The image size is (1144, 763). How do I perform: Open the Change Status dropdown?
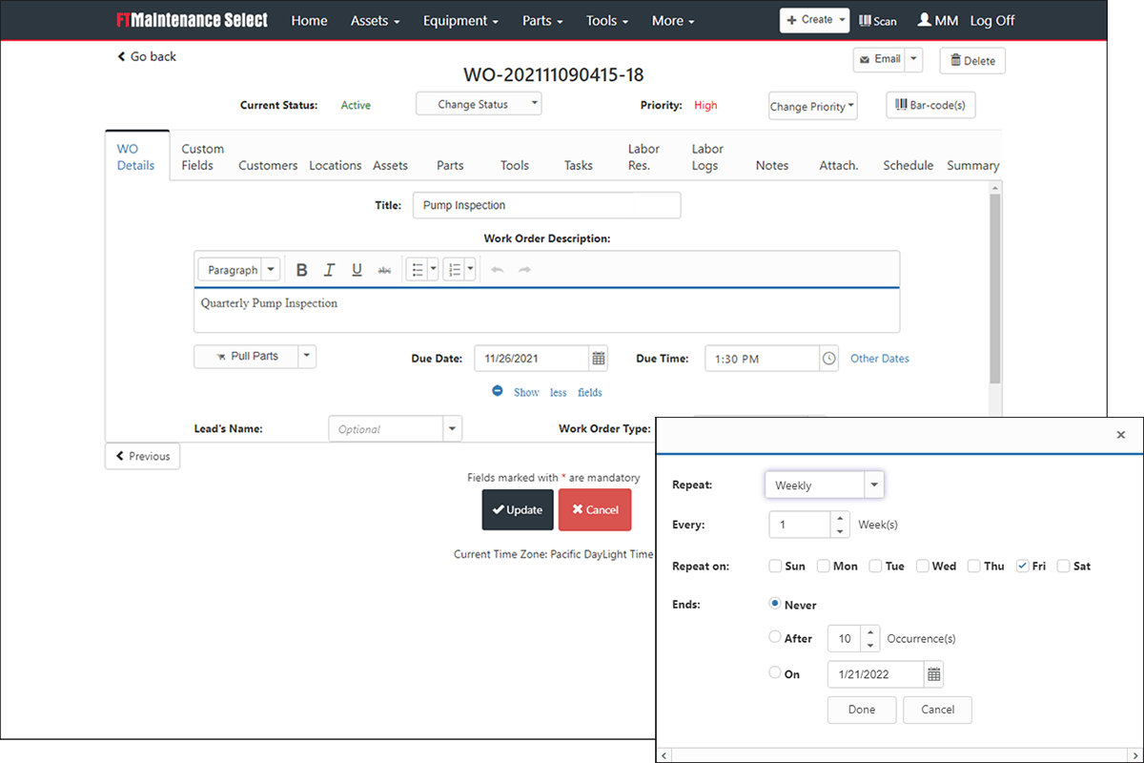pos(479,104)
